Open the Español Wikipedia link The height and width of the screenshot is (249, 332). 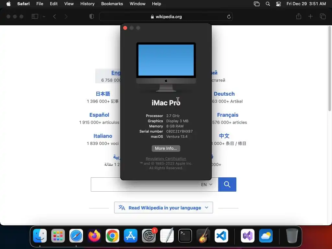click(99, 115)
